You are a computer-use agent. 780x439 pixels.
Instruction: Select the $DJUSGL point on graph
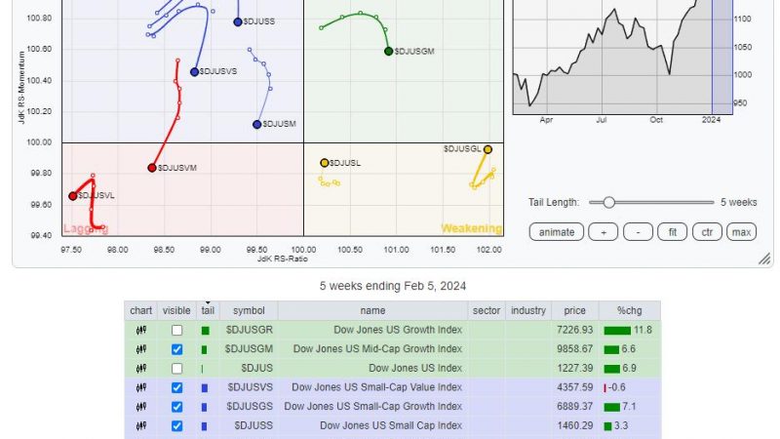coord(487,149)
